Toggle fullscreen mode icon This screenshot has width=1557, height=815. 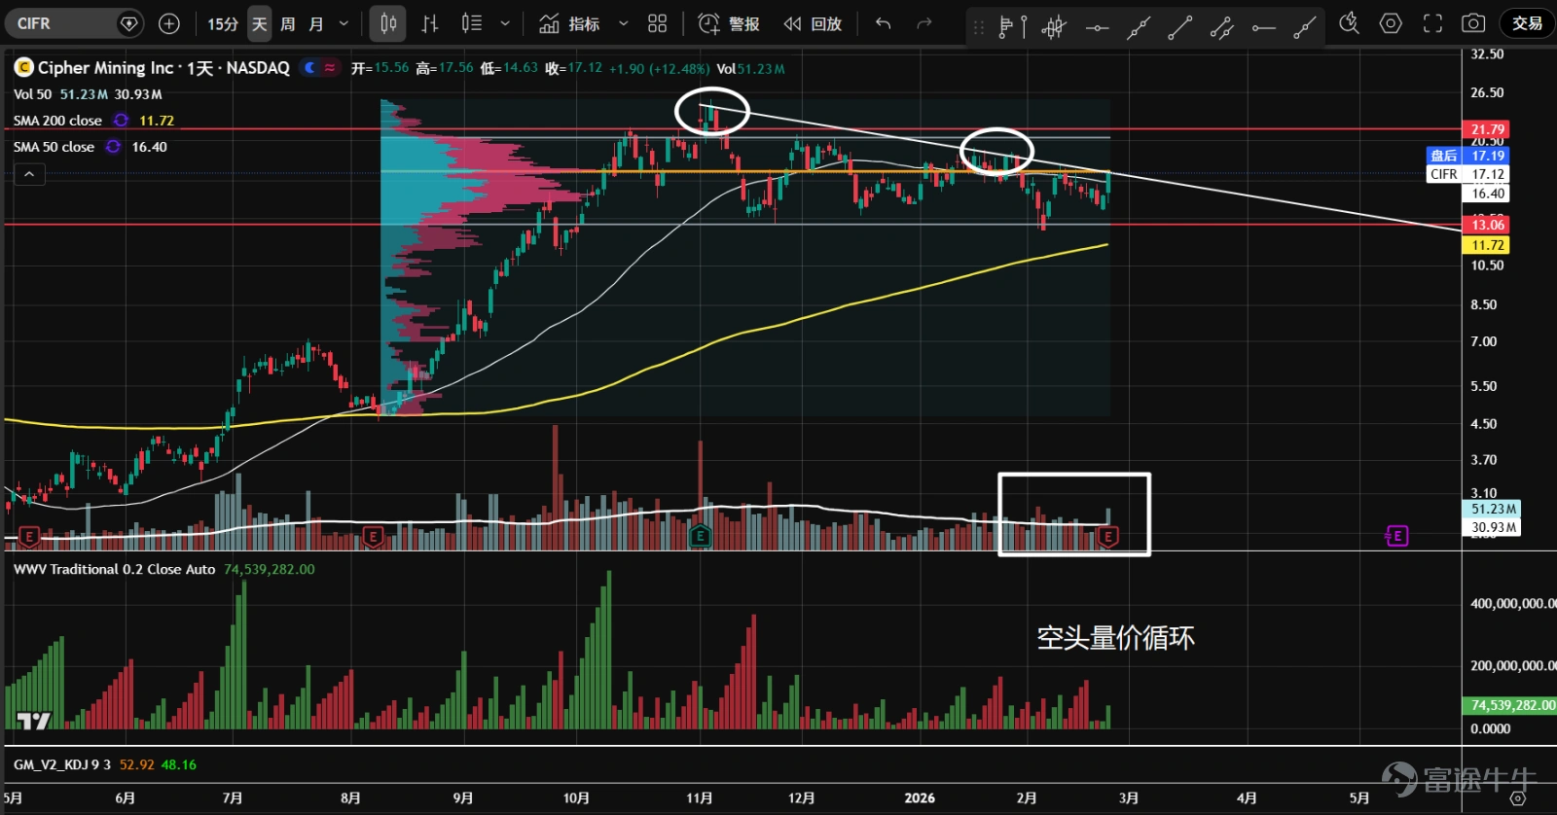pos(1432,23)
